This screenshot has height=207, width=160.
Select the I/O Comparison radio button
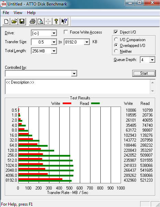[x=116, y=39]
